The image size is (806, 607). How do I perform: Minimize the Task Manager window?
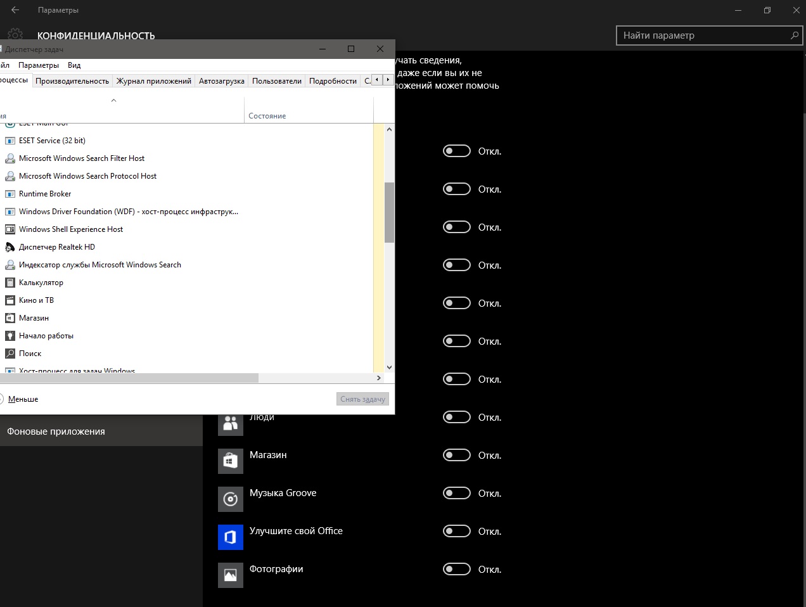pos(323,49)
